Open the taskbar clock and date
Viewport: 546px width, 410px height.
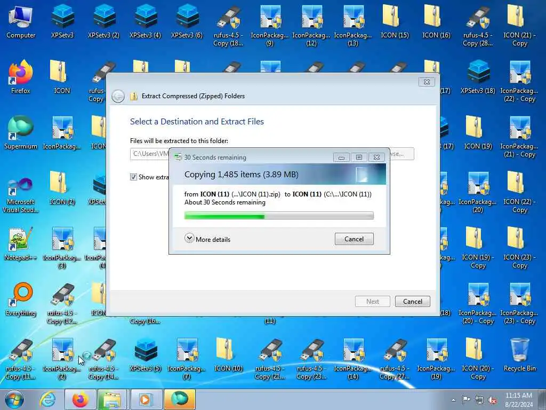(519, 400)
